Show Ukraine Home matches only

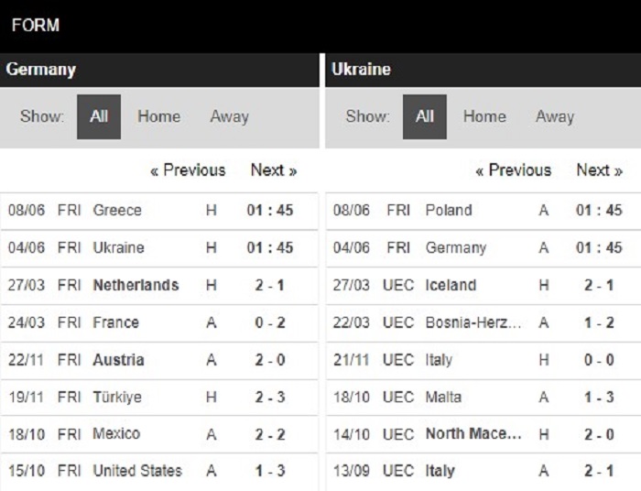point(484,116)
